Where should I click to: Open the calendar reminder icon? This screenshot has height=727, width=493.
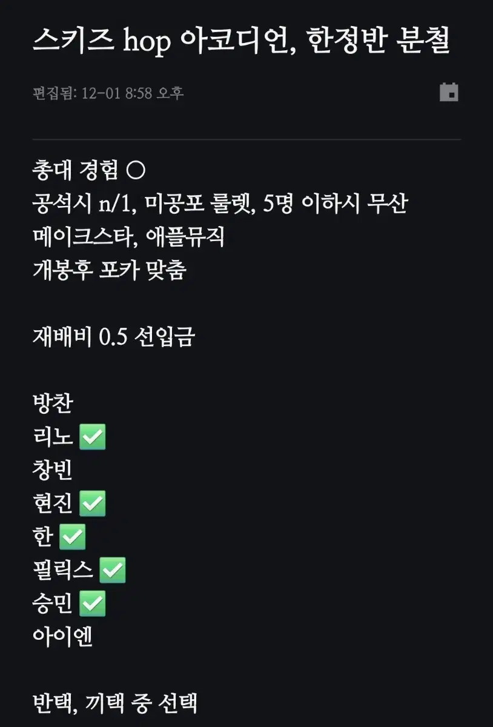click(449, 92)
